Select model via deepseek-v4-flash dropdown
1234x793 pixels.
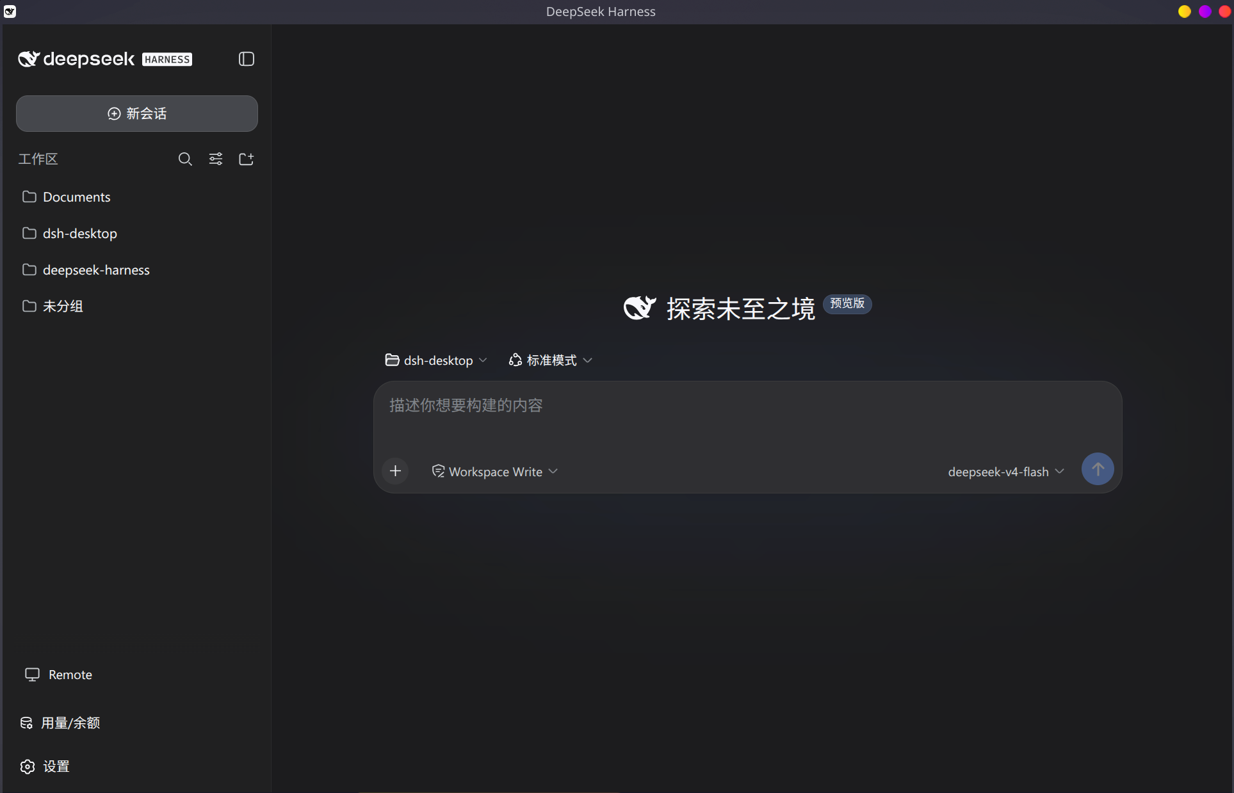click(1006, 472)
